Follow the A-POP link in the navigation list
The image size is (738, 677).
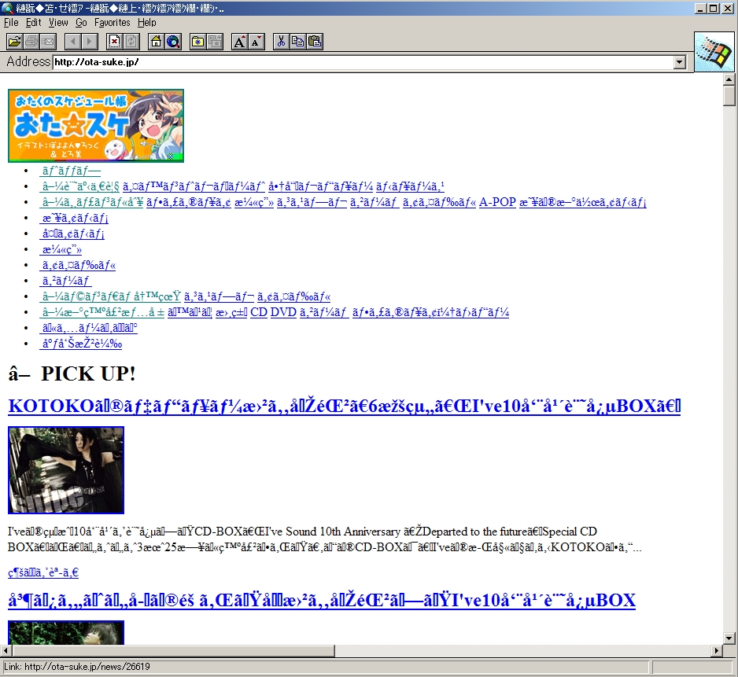[x=497, y=202]
